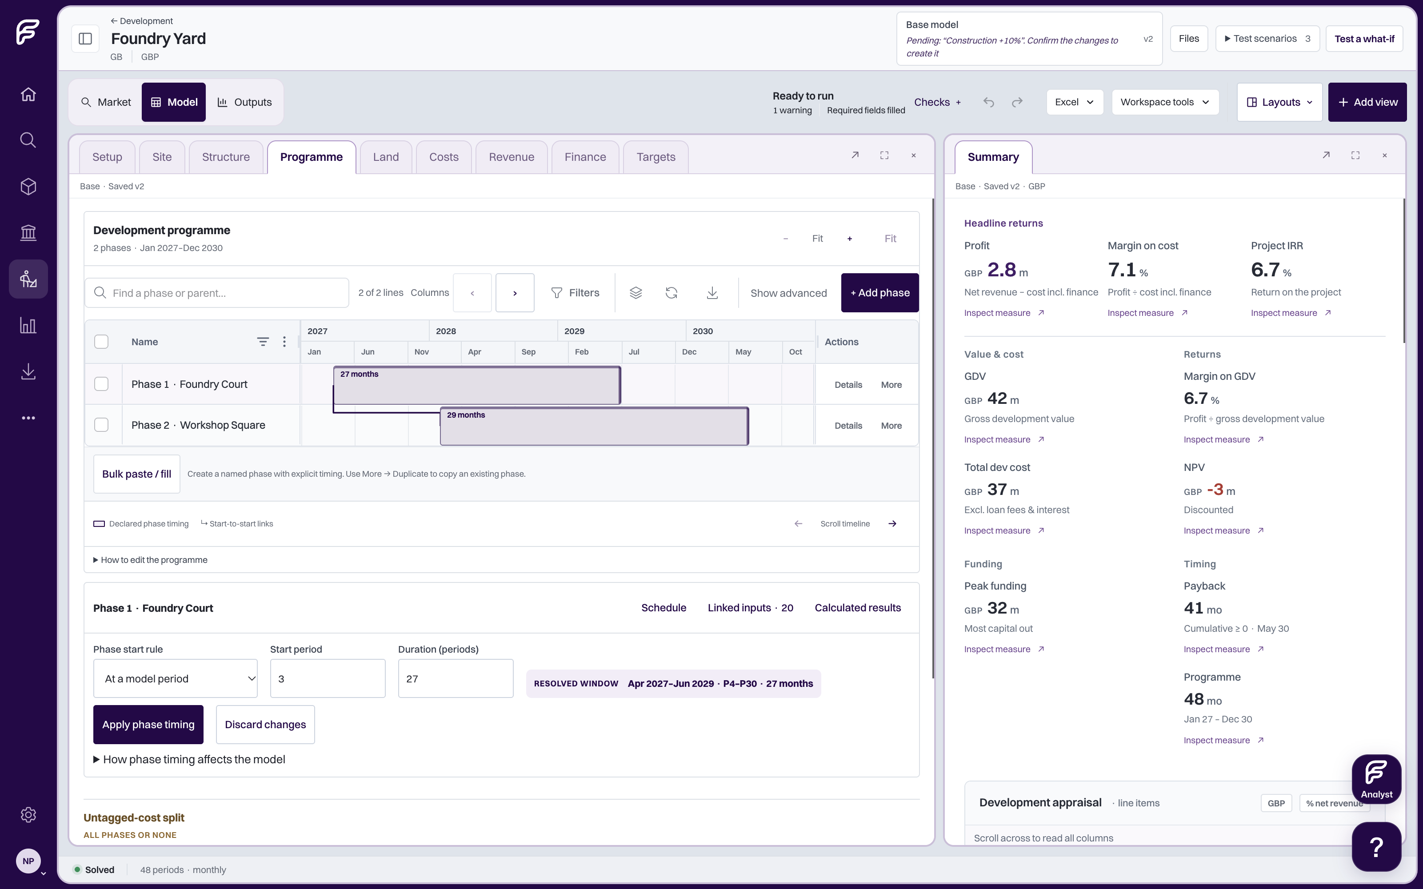Click the Find a phase or parent search field
Image resolution: width=1423 pixels, height=889 pixels.
217,293
